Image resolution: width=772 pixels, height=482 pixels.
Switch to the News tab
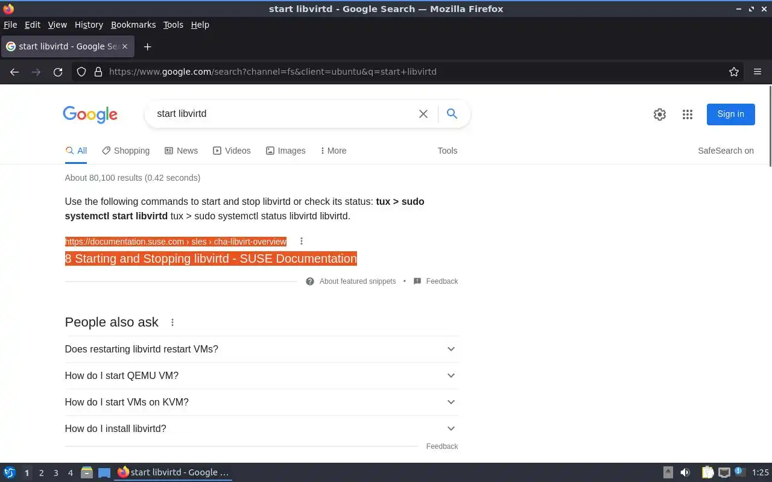[x=181, y=151]
